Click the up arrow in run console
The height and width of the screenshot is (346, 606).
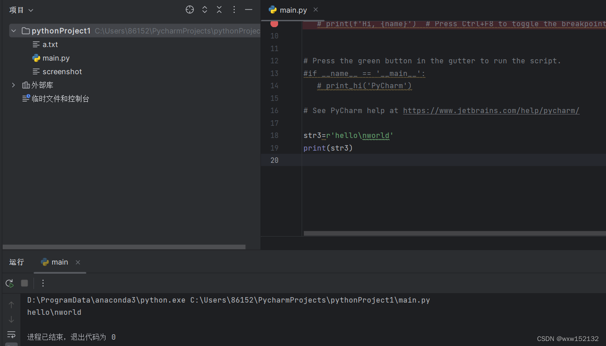click(11, 305)
